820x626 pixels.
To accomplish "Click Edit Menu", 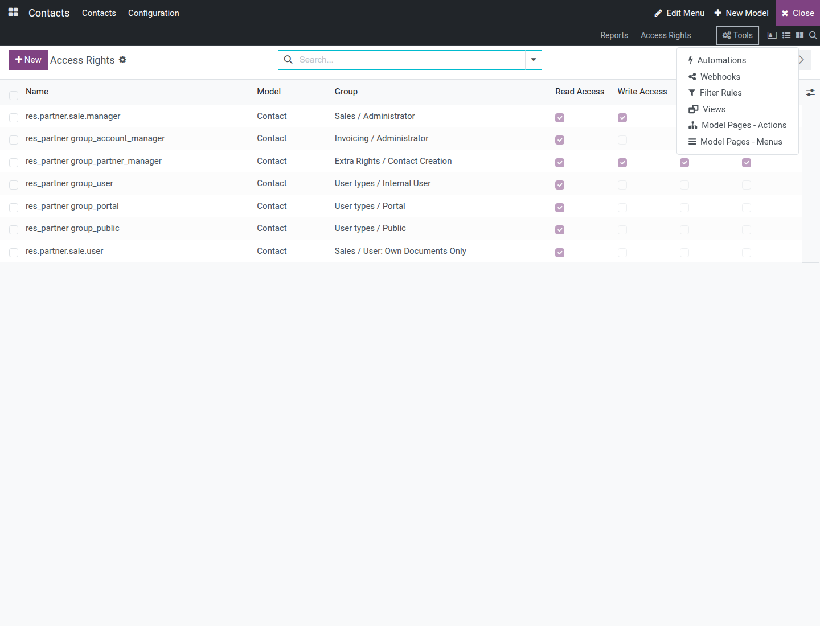I will coord(679,13).
